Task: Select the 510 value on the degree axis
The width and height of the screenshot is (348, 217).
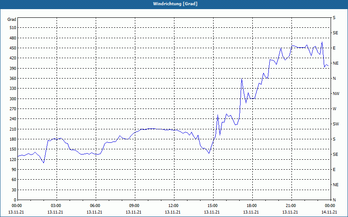Action: (13, 28)
